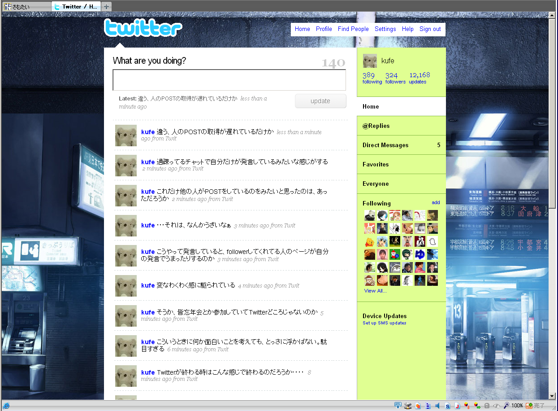Click the update button
The height and width of the screenshot is (411, 558).
click(320, 101)
